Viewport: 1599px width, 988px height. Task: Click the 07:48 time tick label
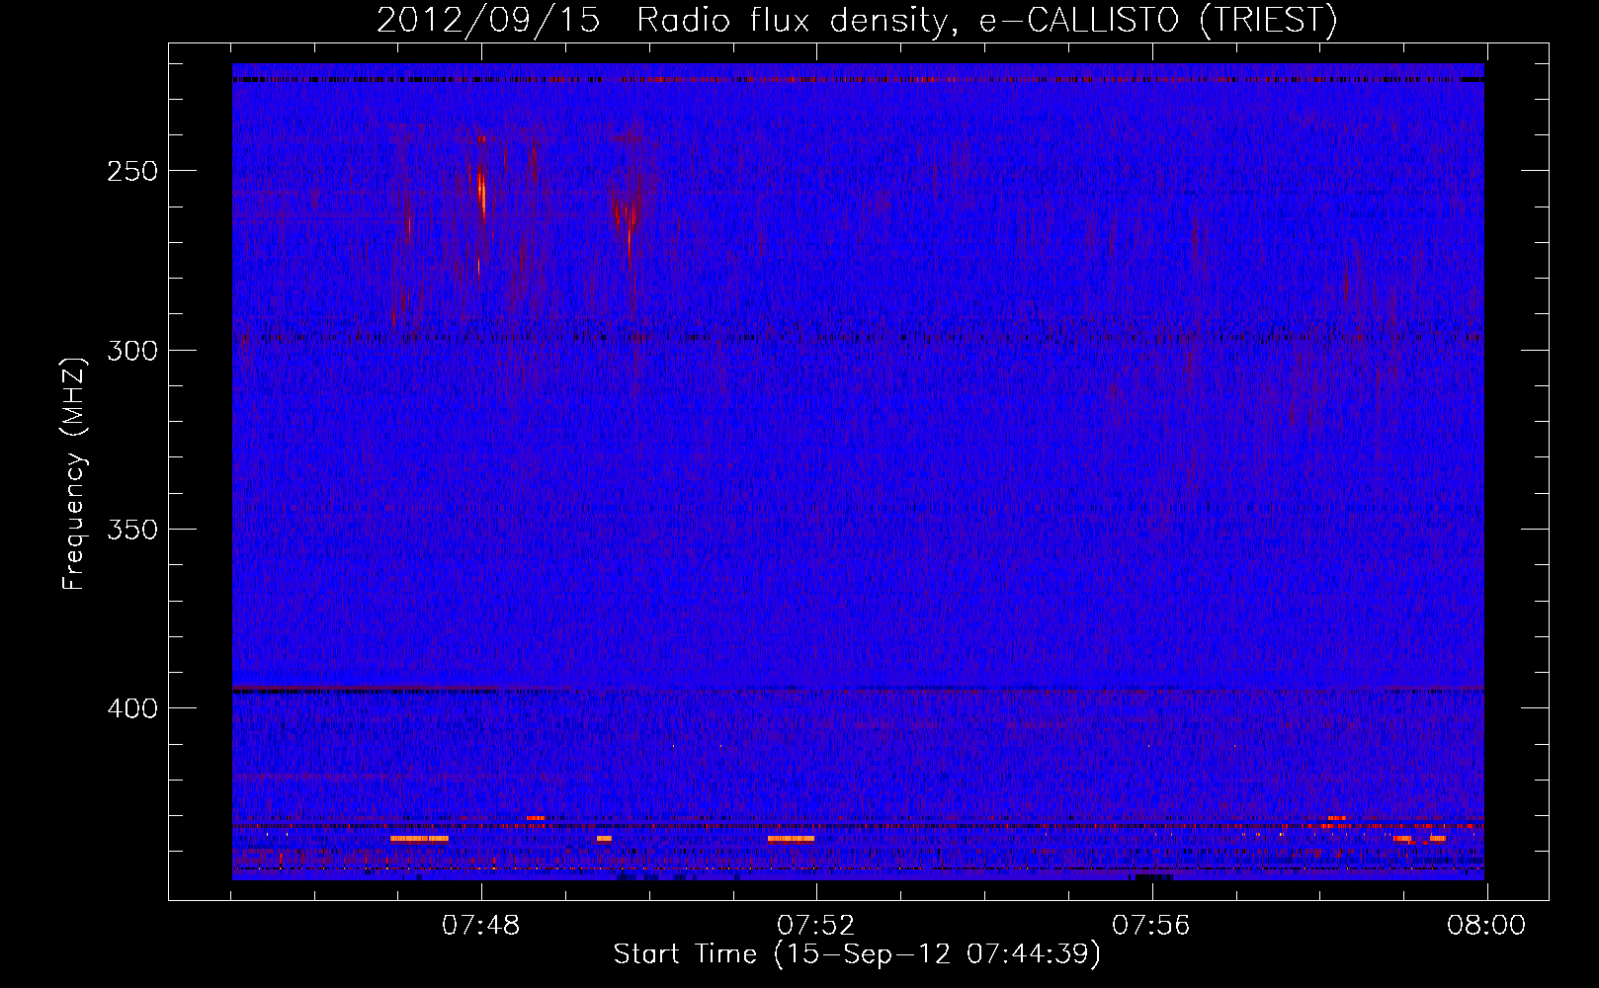tap(480, 926)
